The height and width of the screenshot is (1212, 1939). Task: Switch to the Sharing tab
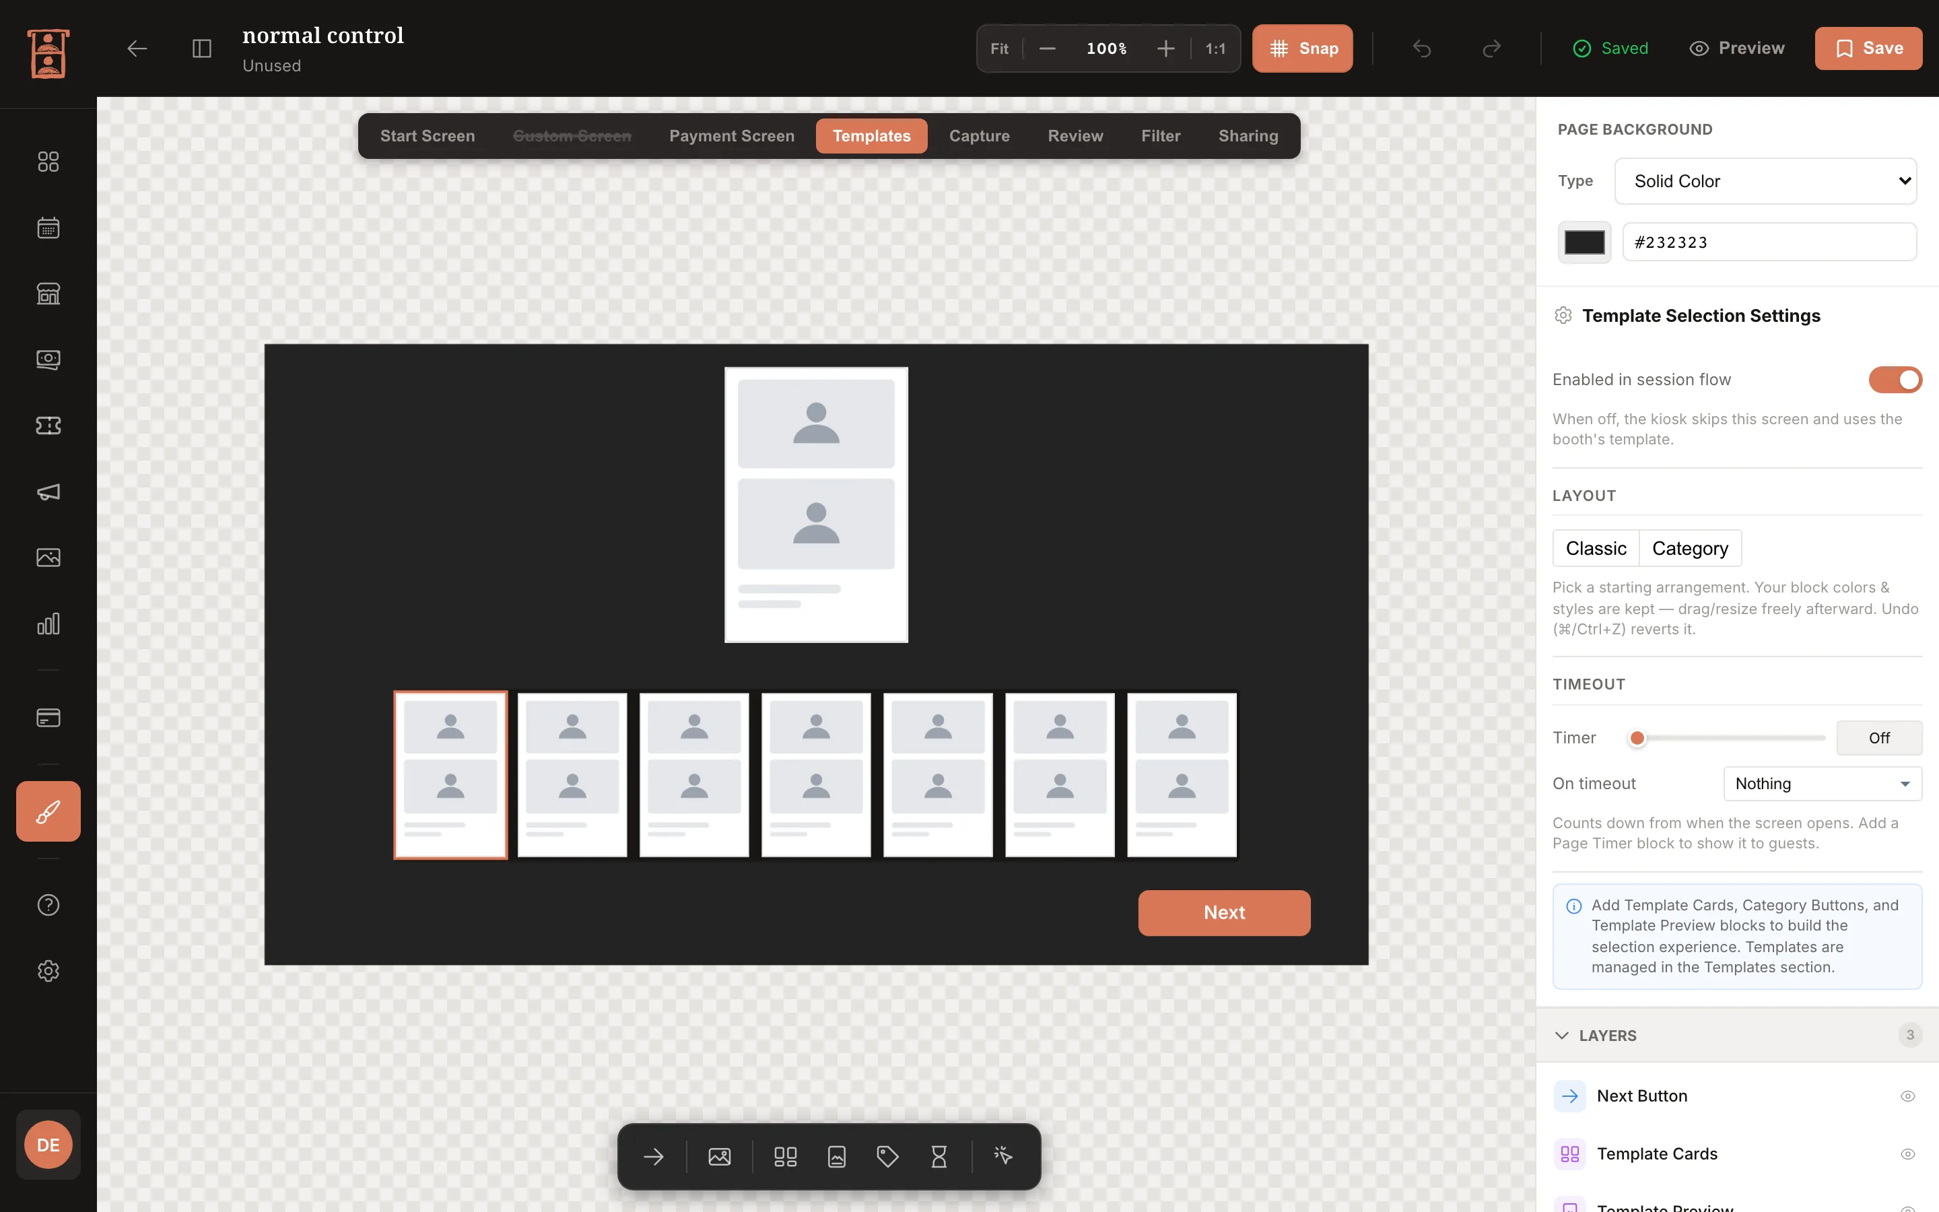(1248, 135)
